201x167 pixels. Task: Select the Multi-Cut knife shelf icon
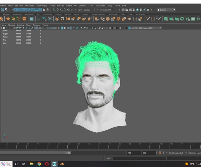(147, 19)
